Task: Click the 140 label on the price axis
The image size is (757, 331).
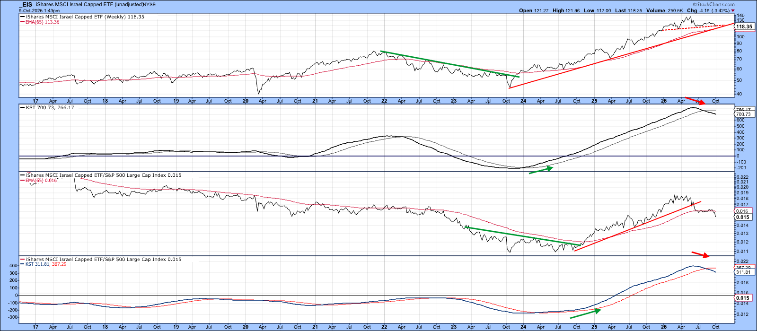Action: 740,16
